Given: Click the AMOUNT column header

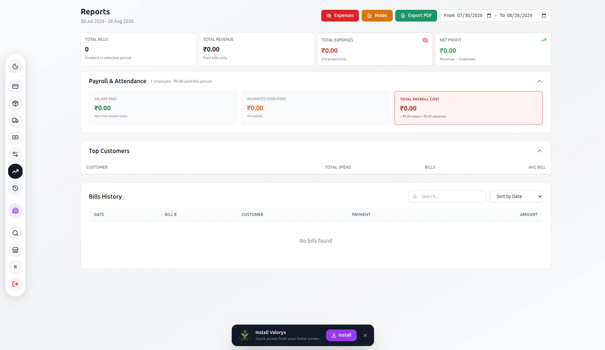Looking at the screenshot, I should pos(529,215).
